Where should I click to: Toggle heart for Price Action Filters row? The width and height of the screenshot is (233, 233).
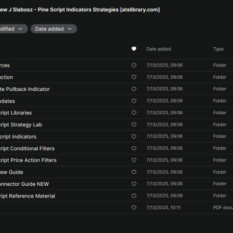[134, 160]
